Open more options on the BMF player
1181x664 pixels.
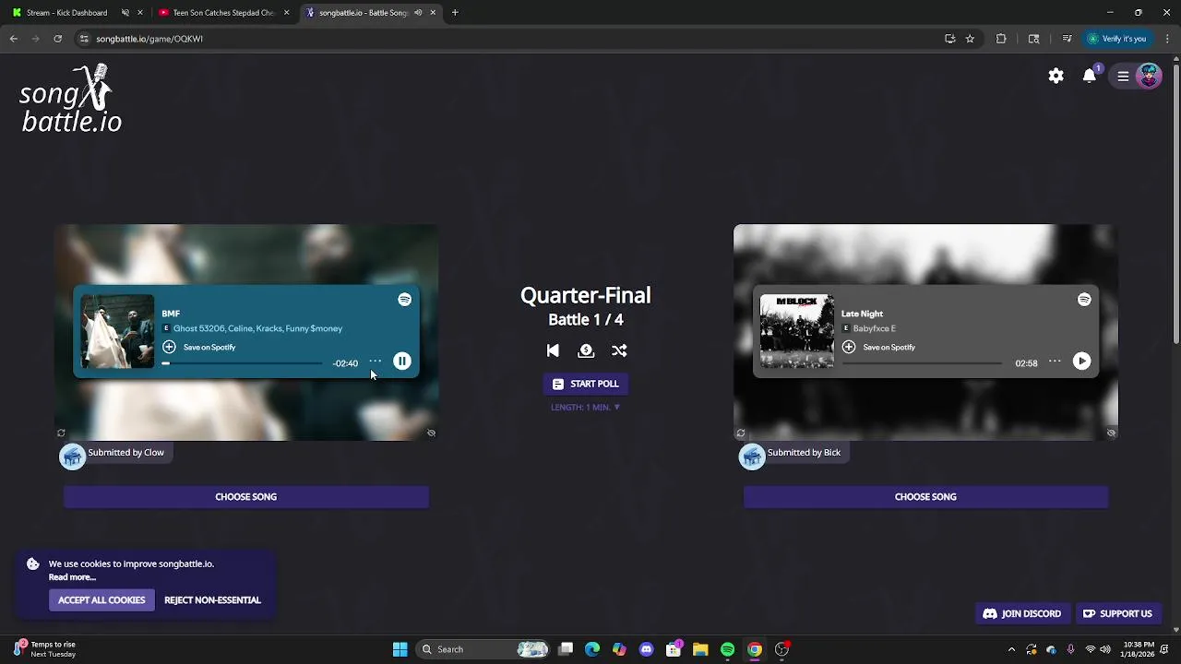click(376, 362)
